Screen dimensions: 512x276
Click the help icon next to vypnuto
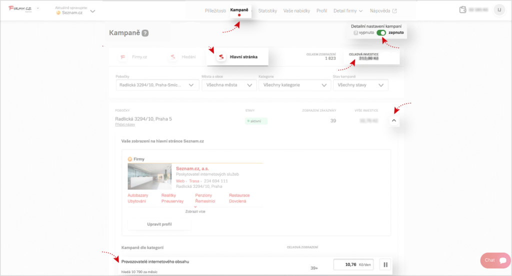(x=355, y=32)
